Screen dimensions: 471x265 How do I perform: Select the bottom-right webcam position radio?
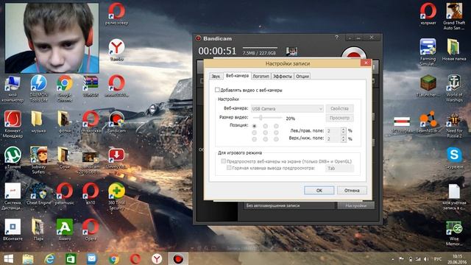click(276, 139)
